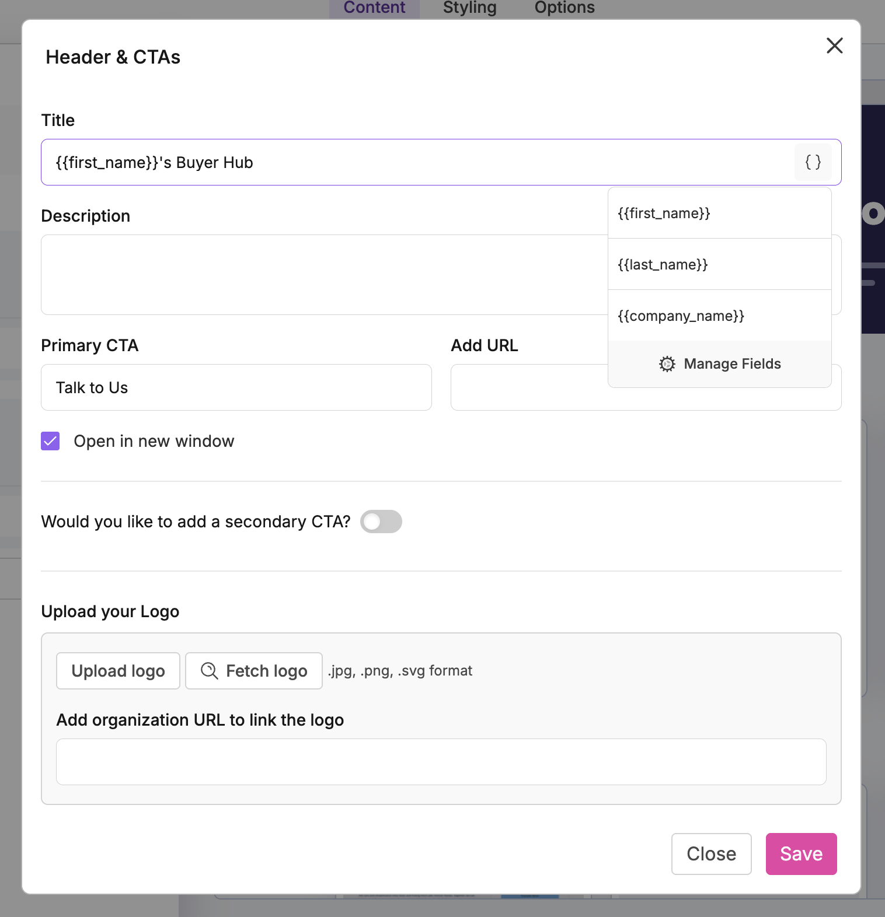Open the Content tab
Image resolution: width=885 pixels, height=917 pixels.
tap(374, 8)
